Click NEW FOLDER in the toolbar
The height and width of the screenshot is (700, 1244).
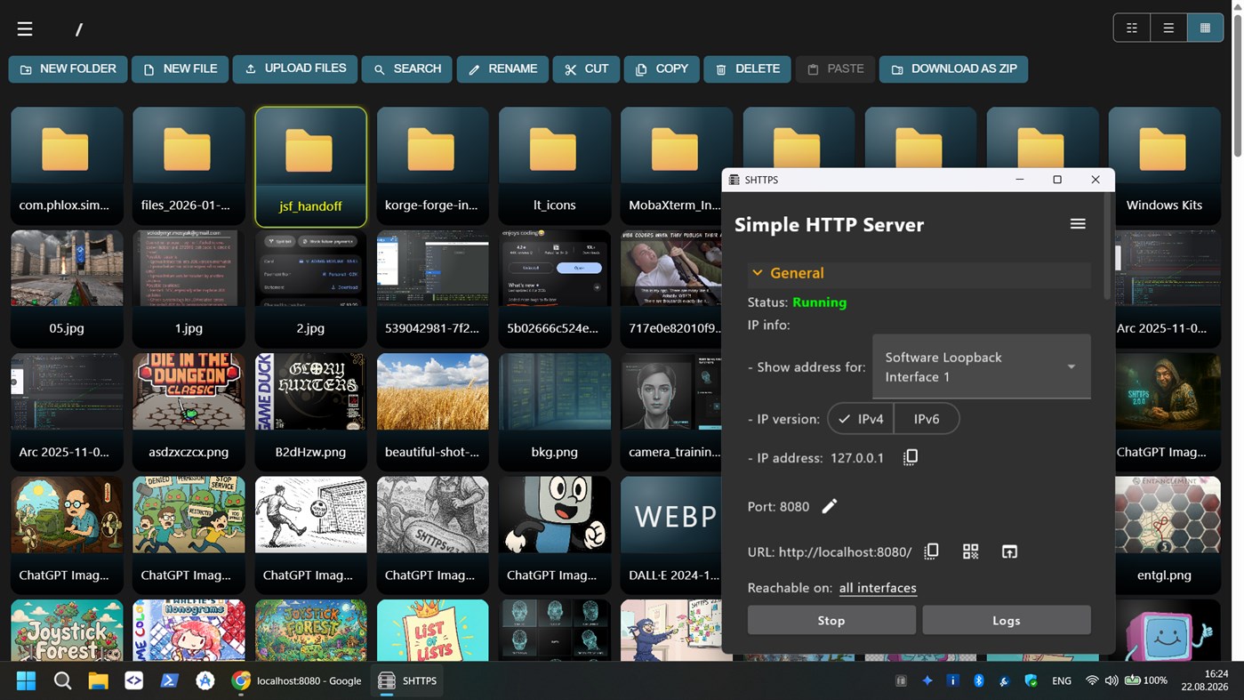(68, 68)
